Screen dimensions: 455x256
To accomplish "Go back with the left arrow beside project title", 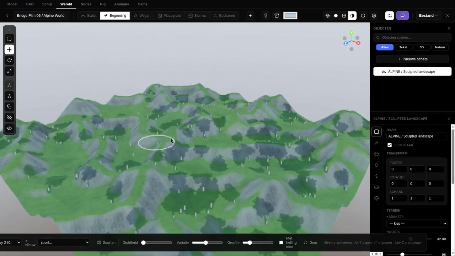I will coord(7,16).
